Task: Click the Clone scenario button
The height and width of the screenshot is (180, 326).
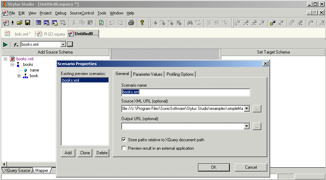Action: pyautogui.click(x=85, y=153)
